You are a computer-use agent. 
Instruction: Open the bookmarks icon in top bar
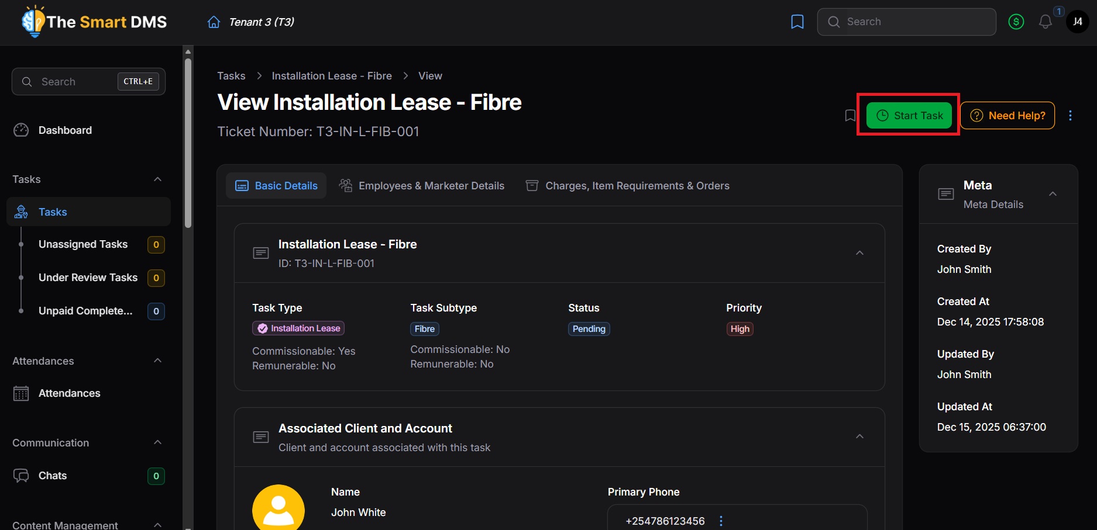coord(797,22)
